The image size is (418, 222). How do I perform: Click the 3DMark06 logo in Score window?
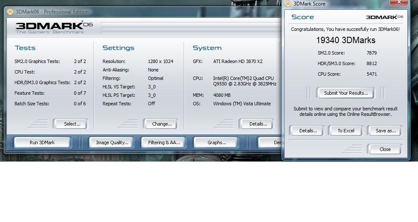(385, 17)
